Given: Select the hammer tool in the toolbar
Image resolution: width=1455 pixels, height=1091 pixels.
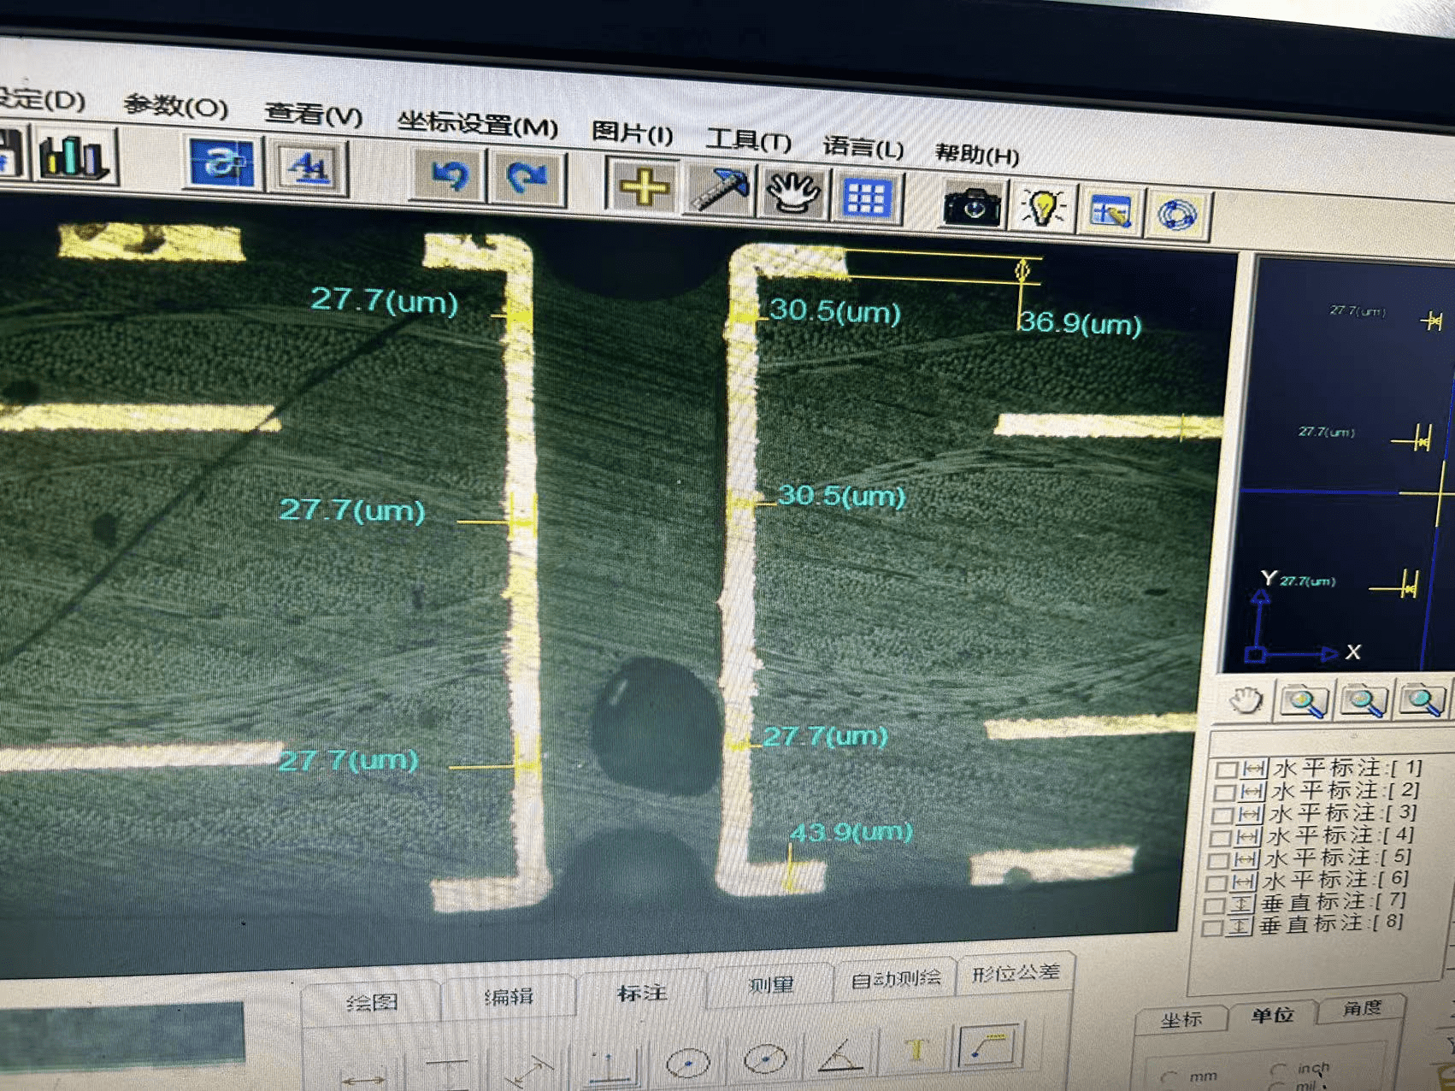Looking at the screenshot, I should coord(719,190).
